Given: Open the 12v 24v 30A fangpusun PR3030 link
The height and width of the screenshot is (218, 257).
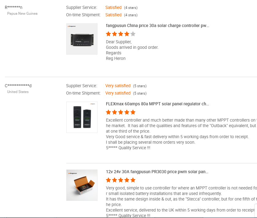Looking at the screenshot, I should point(157,172).
